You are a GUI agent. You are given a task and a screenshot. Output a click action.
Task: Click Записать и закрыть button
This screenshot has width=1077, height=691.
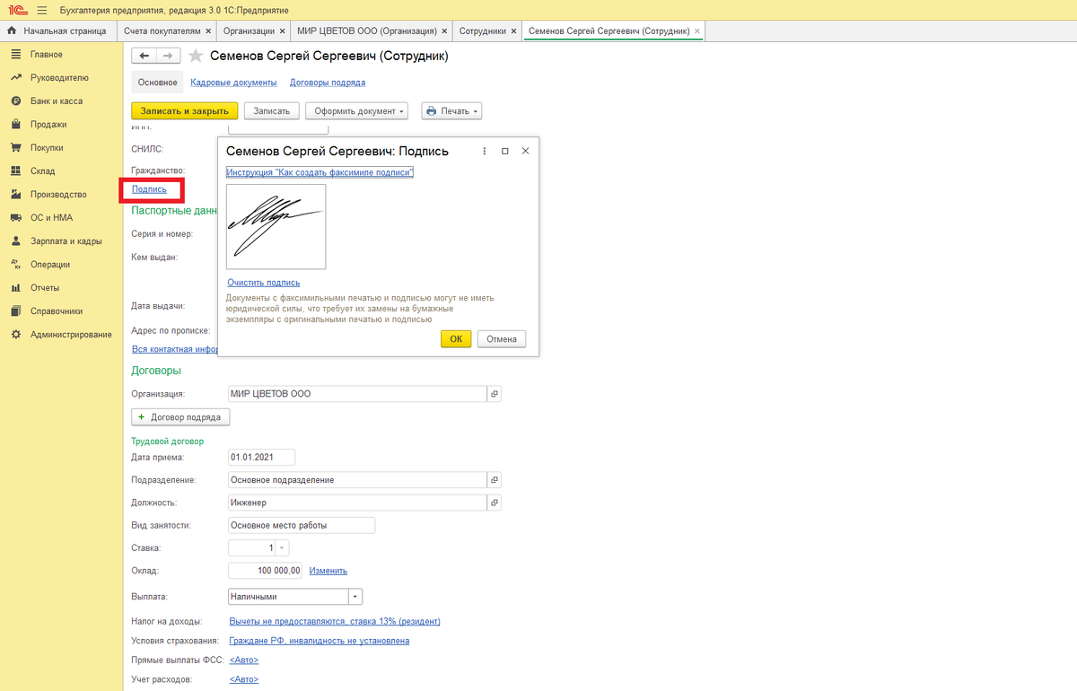[x=185, y=111]
